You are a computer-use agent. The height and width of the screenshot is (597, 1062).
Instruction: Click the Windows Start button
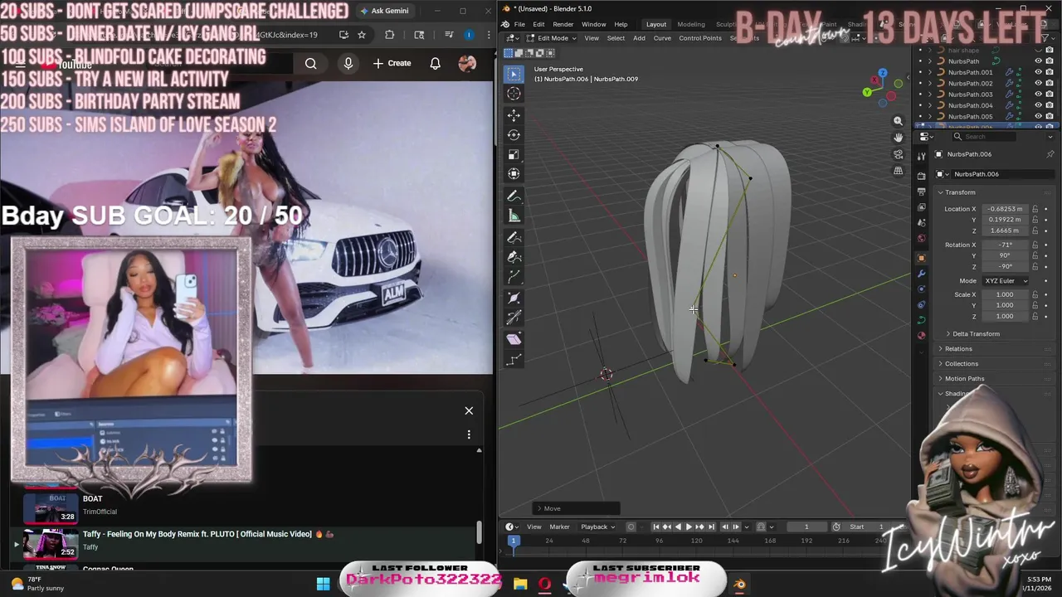pyautogui.click(x=323, y=584)
